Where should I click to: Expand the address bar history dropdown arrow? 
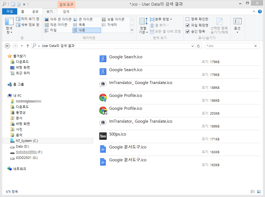tap(192, 46)
